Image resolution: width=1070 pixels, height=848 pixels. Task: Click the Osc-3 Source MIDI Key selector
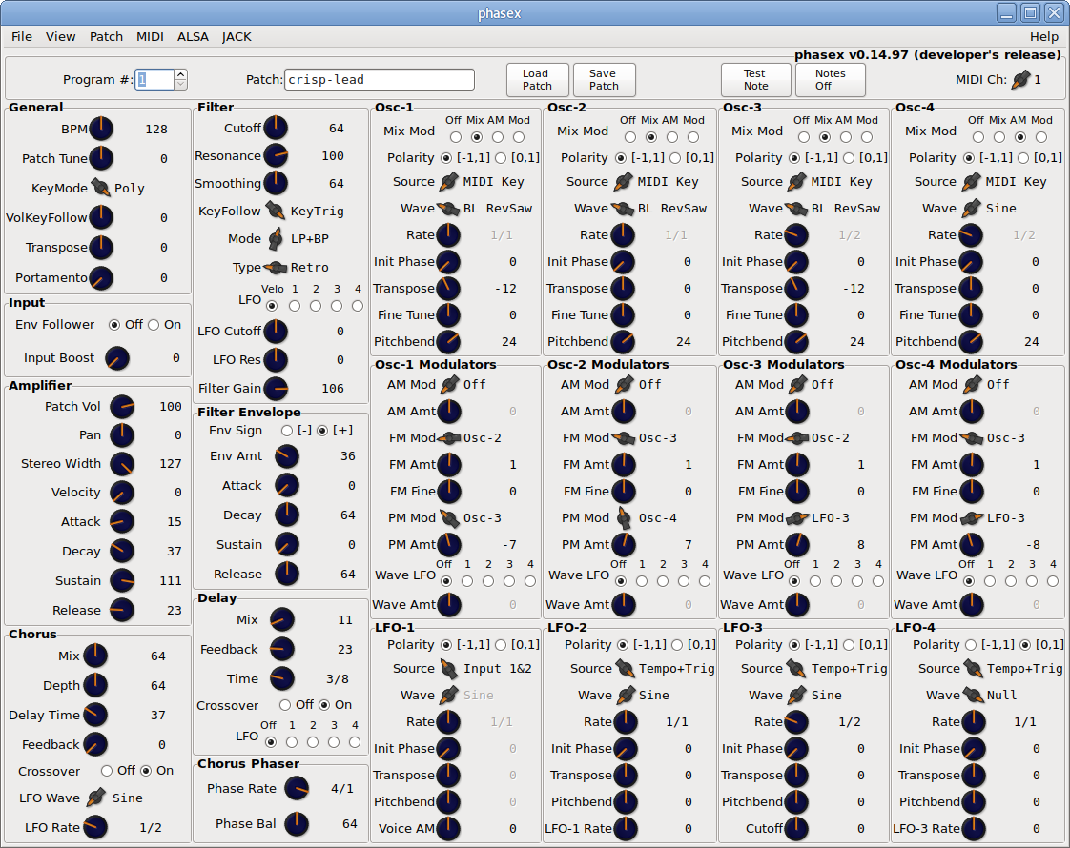[x=796, y=181]
